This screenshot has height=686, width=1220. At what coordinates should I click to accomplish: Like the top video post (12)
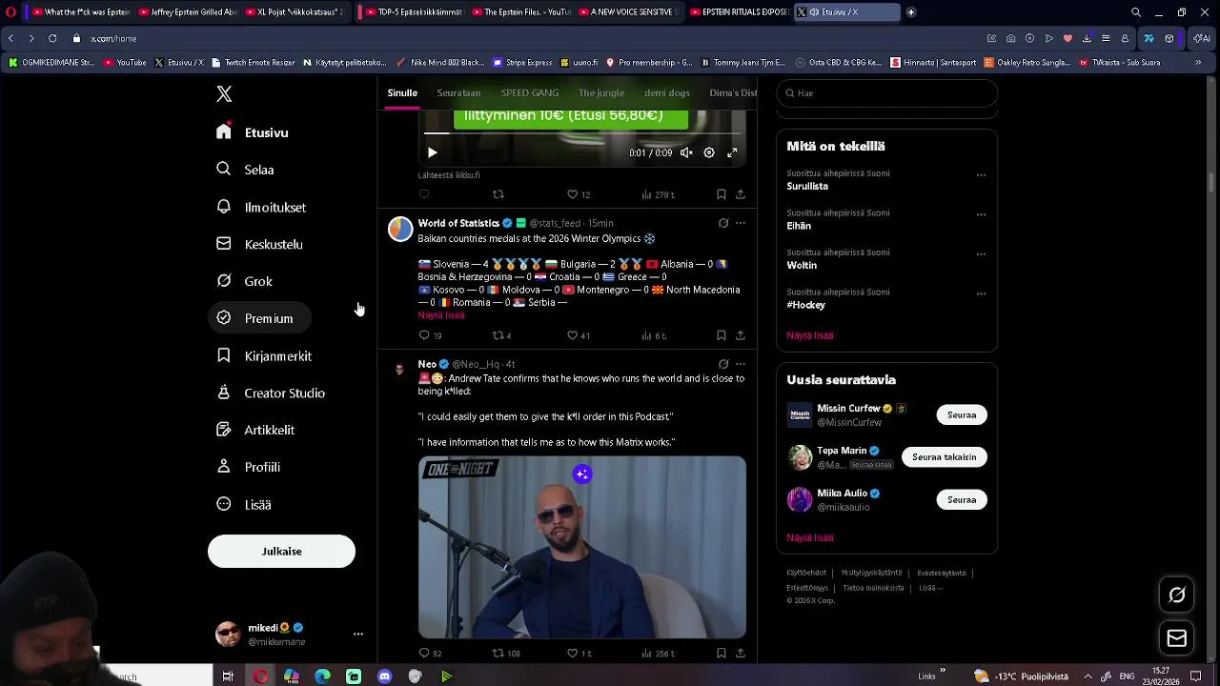(x=579, y=194)
